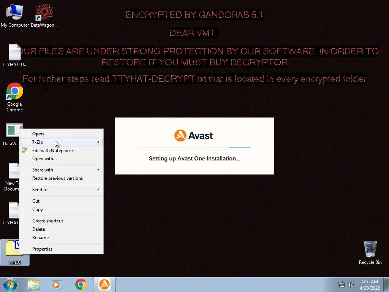This screenshot has height=292, width=389.
Task: Expand the Share with submenu
Action: tap(61, 170)
